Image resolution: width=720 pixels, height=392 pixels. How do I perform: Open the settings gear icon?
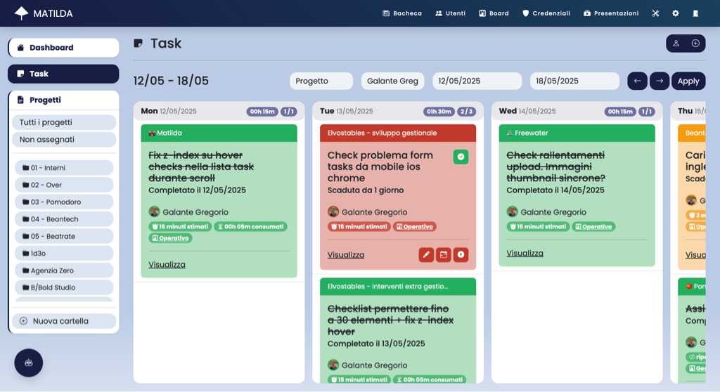tap(676, 13)
